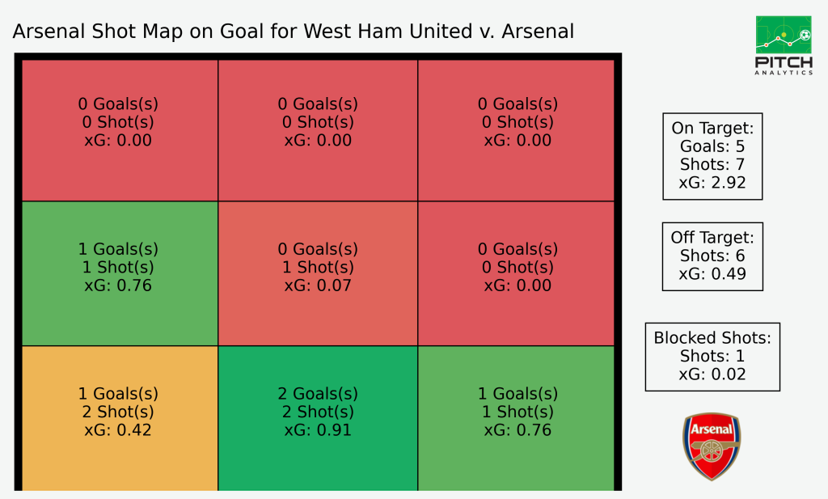Image resolution: width=828 pixels, height=499 pixels.
Task: Select the top-right goal zone cell
Action: click(x=517, y=130)
